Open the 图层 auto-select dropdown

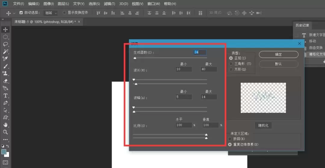click(51, 13)
